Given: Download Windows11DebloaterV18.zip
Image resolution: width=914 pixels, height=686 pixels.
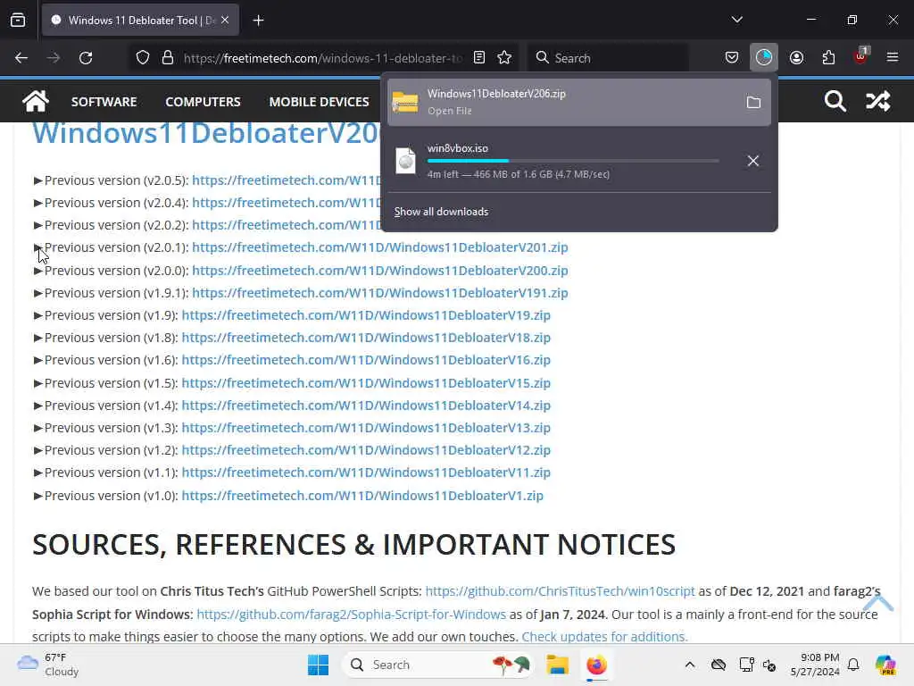Looking at the screenshot, I should (x=366, y=337).
